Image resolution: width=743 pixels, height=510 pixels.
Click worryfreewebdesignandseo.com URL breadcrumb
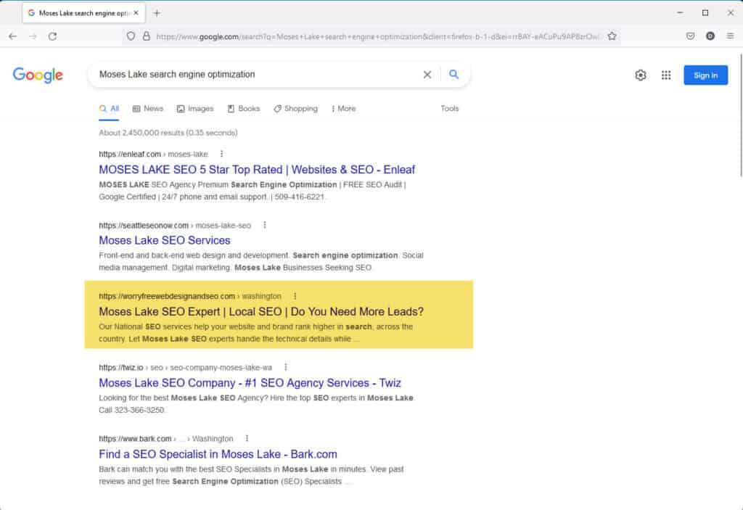tap(190, 296)
